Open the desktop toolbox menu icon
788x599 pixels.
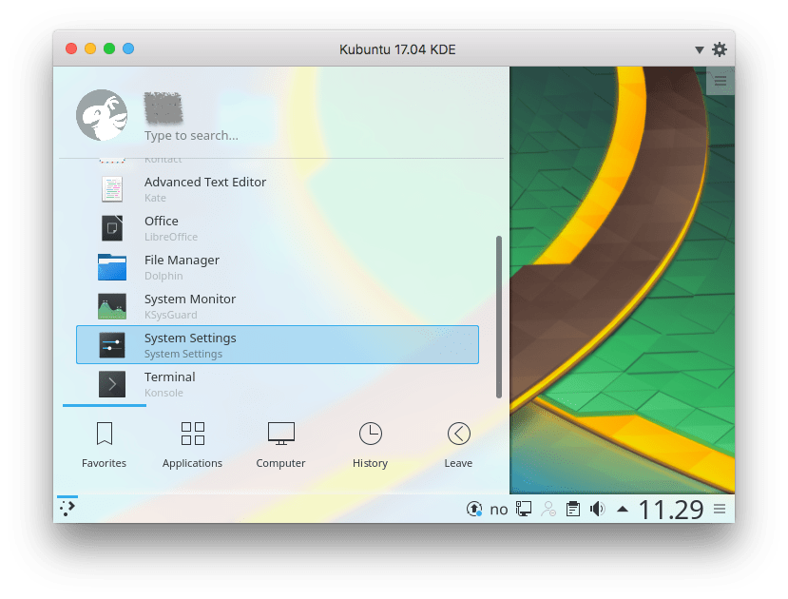point(721,81)
